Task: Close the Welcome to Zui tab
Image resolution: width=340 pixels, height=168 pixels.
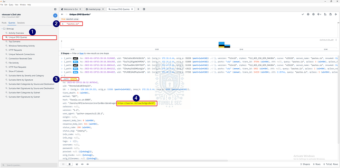Action: (x=80, y=9)
